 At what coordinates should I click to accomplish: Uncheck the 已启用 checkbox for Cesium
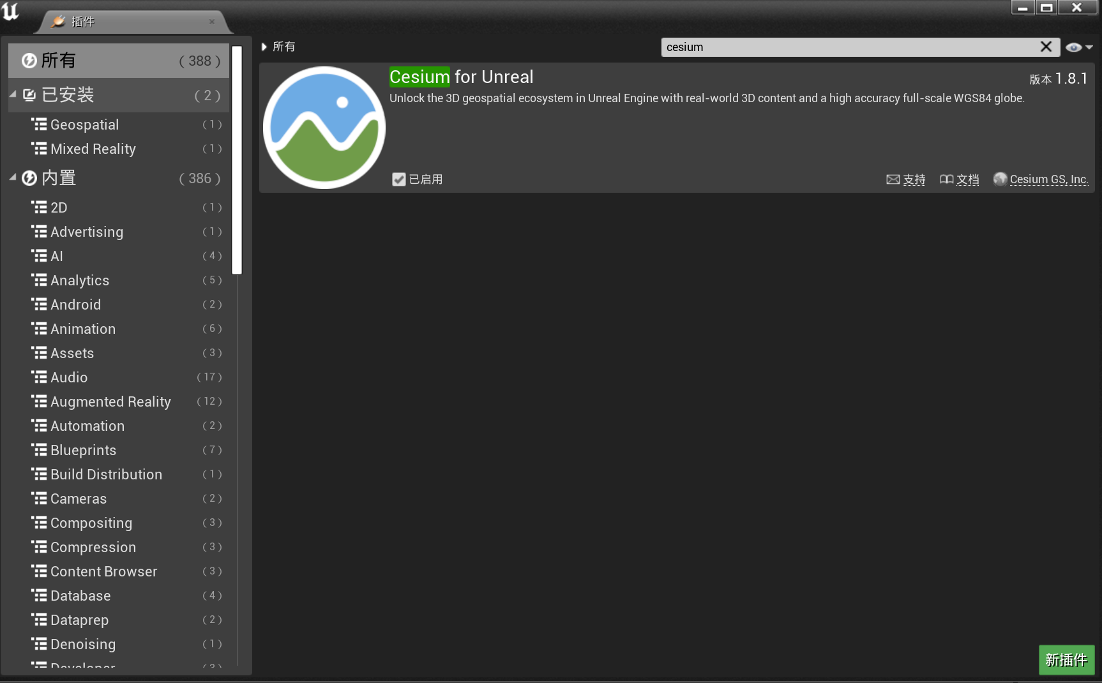pyautogui.click(x=399, y=179)
